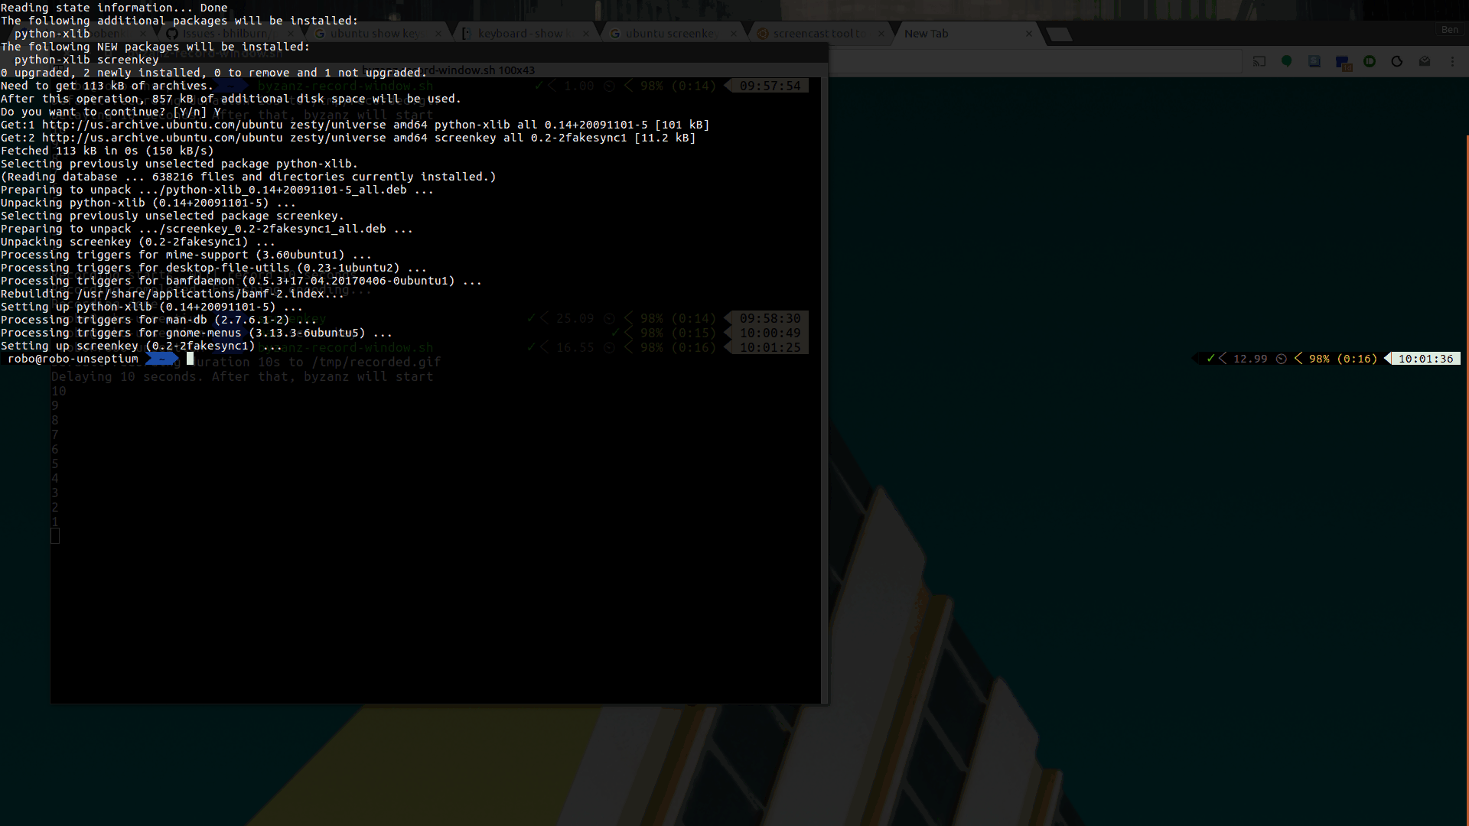Screen dimensions: 1469x826
Task: Open the envelope checkmark mail extension
Action: (x=1425, y=61)
